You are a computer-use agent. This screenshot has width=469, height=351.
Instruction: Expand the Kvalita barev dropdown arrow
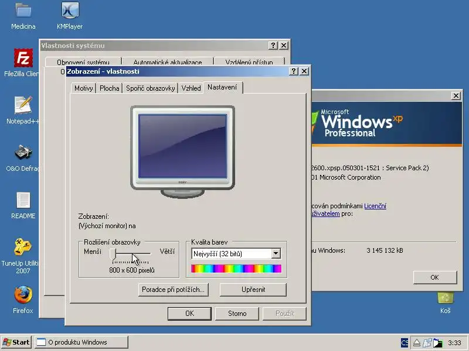click(276, 254)
